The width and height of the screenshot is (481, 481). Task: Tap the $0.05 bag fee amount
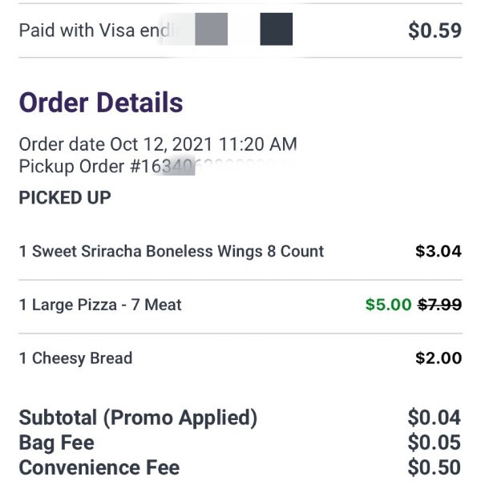click(x=435, y=443)
